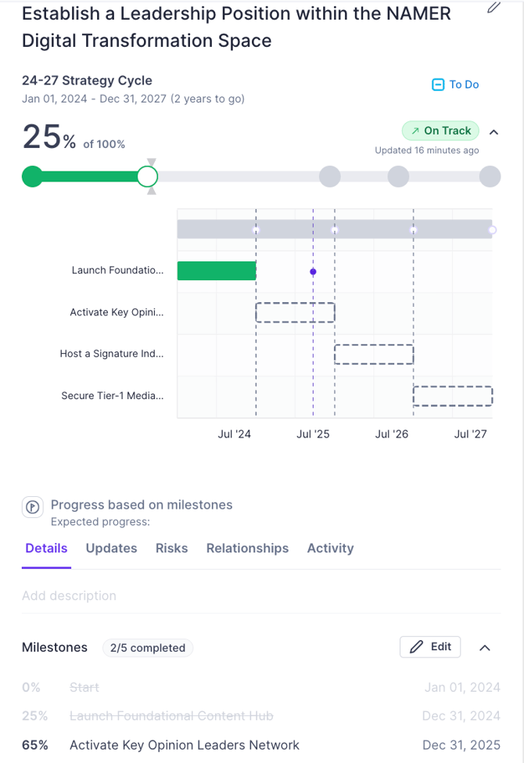Select the Activate Key Opinion gantt bar
The image size is (524, 763).
click(295, 312)
